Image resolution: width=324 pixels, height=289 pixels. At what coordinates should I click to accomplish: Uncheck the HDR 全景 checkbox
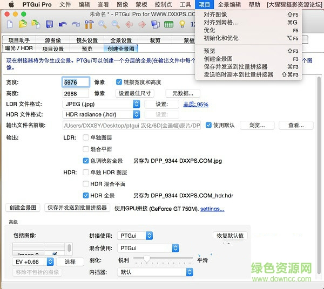(x=86, y=195)
